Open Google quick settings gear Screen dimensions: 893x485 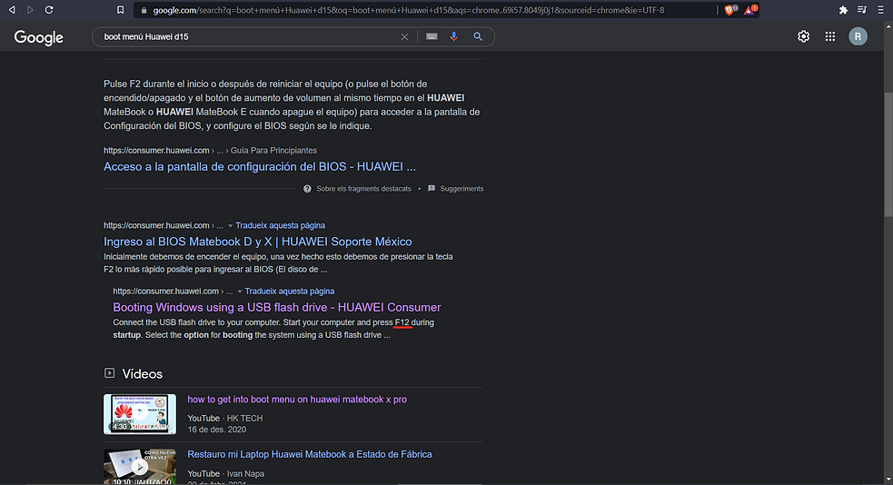[x=804, y=36]
